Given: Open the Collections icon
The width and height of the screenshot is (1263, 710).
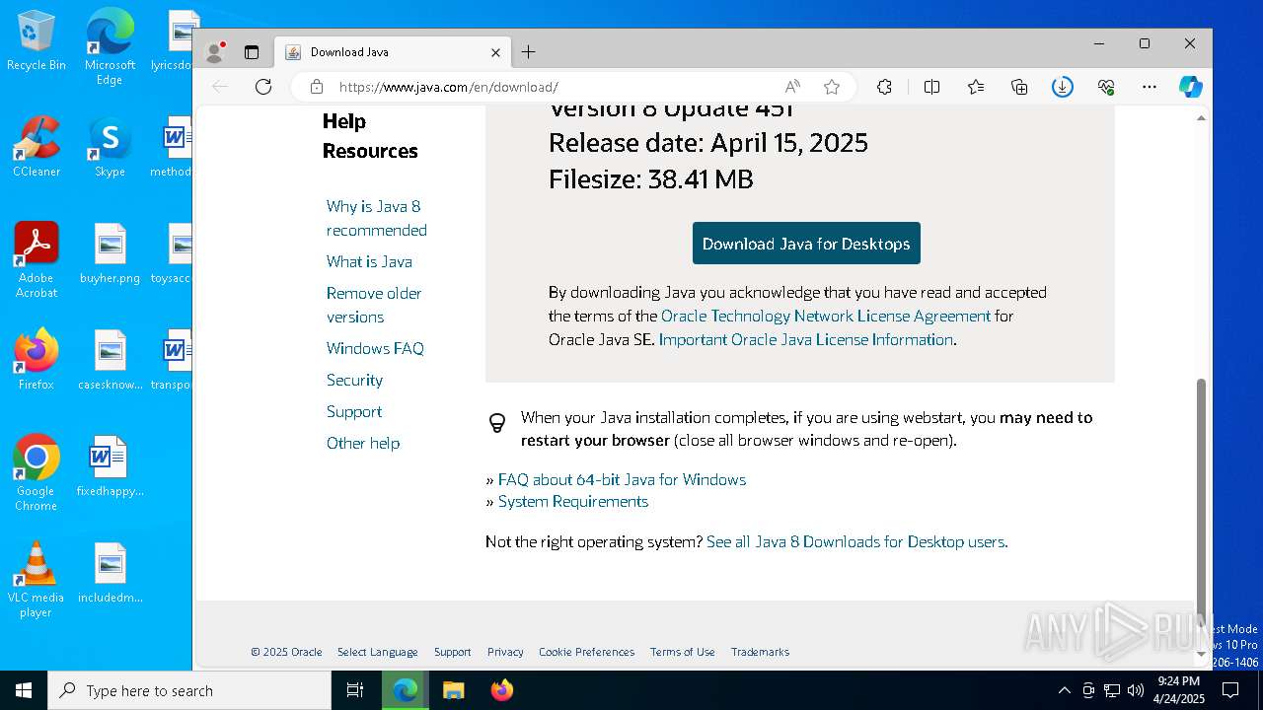Looking at the screenshot, I should coord(1020,87).
